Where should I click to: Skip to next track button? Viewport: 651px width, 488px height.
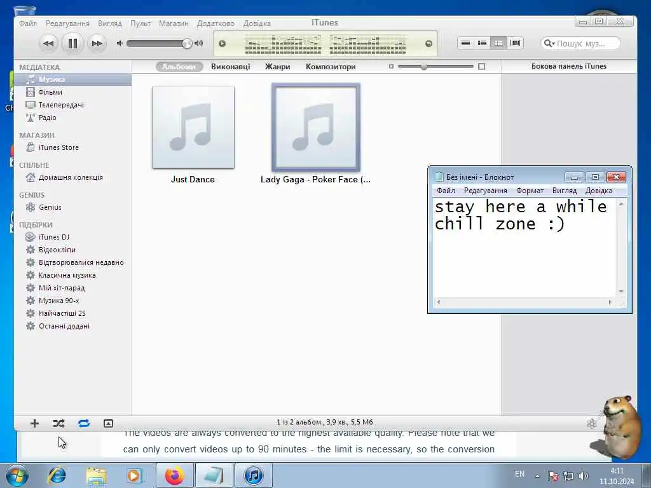97,43
